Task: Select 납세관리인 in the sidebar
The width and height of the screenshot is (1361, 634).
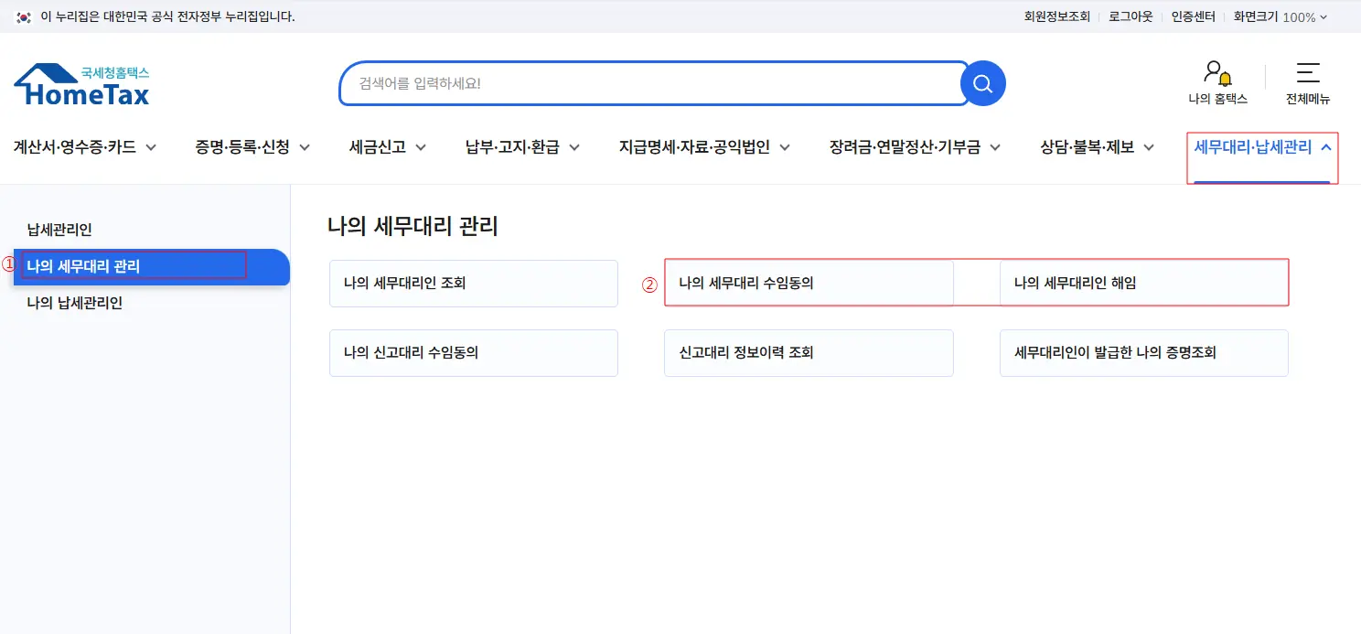Action: coord(59,230)
